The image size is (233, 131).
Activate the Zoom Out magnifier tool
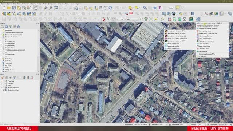[51, 8]
